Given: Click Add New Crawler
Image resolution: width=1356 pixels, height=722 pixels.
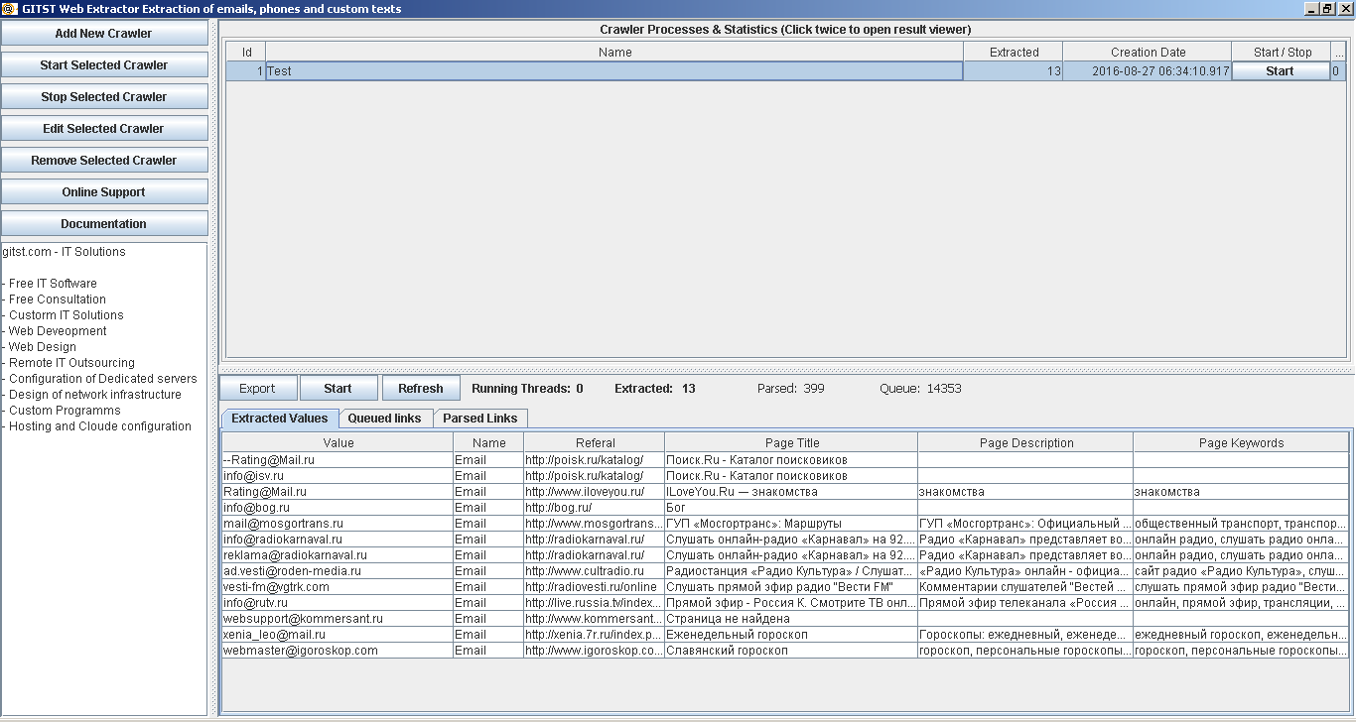Looking at the screenshot, I should [104, 33].
